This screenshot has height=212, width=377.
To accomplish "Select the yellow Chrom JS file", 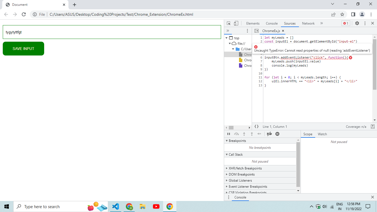I will coord(245,60).
